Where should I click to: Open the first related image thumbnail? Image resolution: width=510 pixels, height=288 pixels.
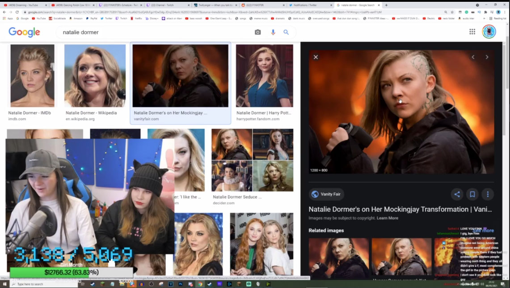pyautogui.click(x=339, y=258)
